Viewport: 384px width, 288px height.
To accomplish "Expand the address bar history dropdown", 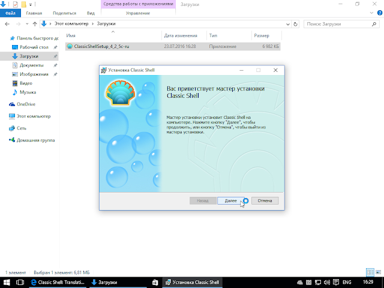I will click(x=288, y=24).
